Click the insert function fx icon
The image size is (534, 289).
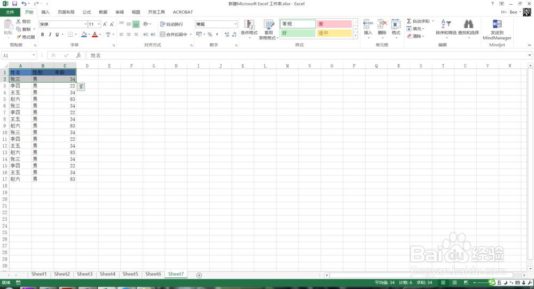point(78,55)
